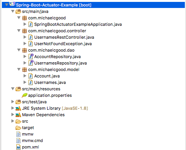Viewport: 186px width, 150px height.
Task: Collapse the com.michaelcgood.controller package
Action: pos(19,31)
